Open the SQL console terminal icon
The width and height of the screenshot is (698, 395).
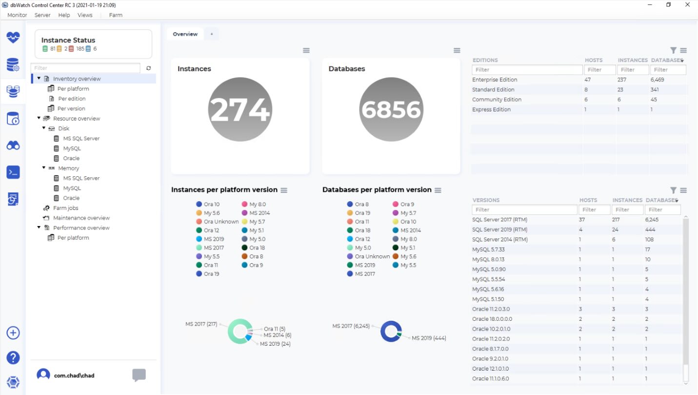(x=13, y=172)
